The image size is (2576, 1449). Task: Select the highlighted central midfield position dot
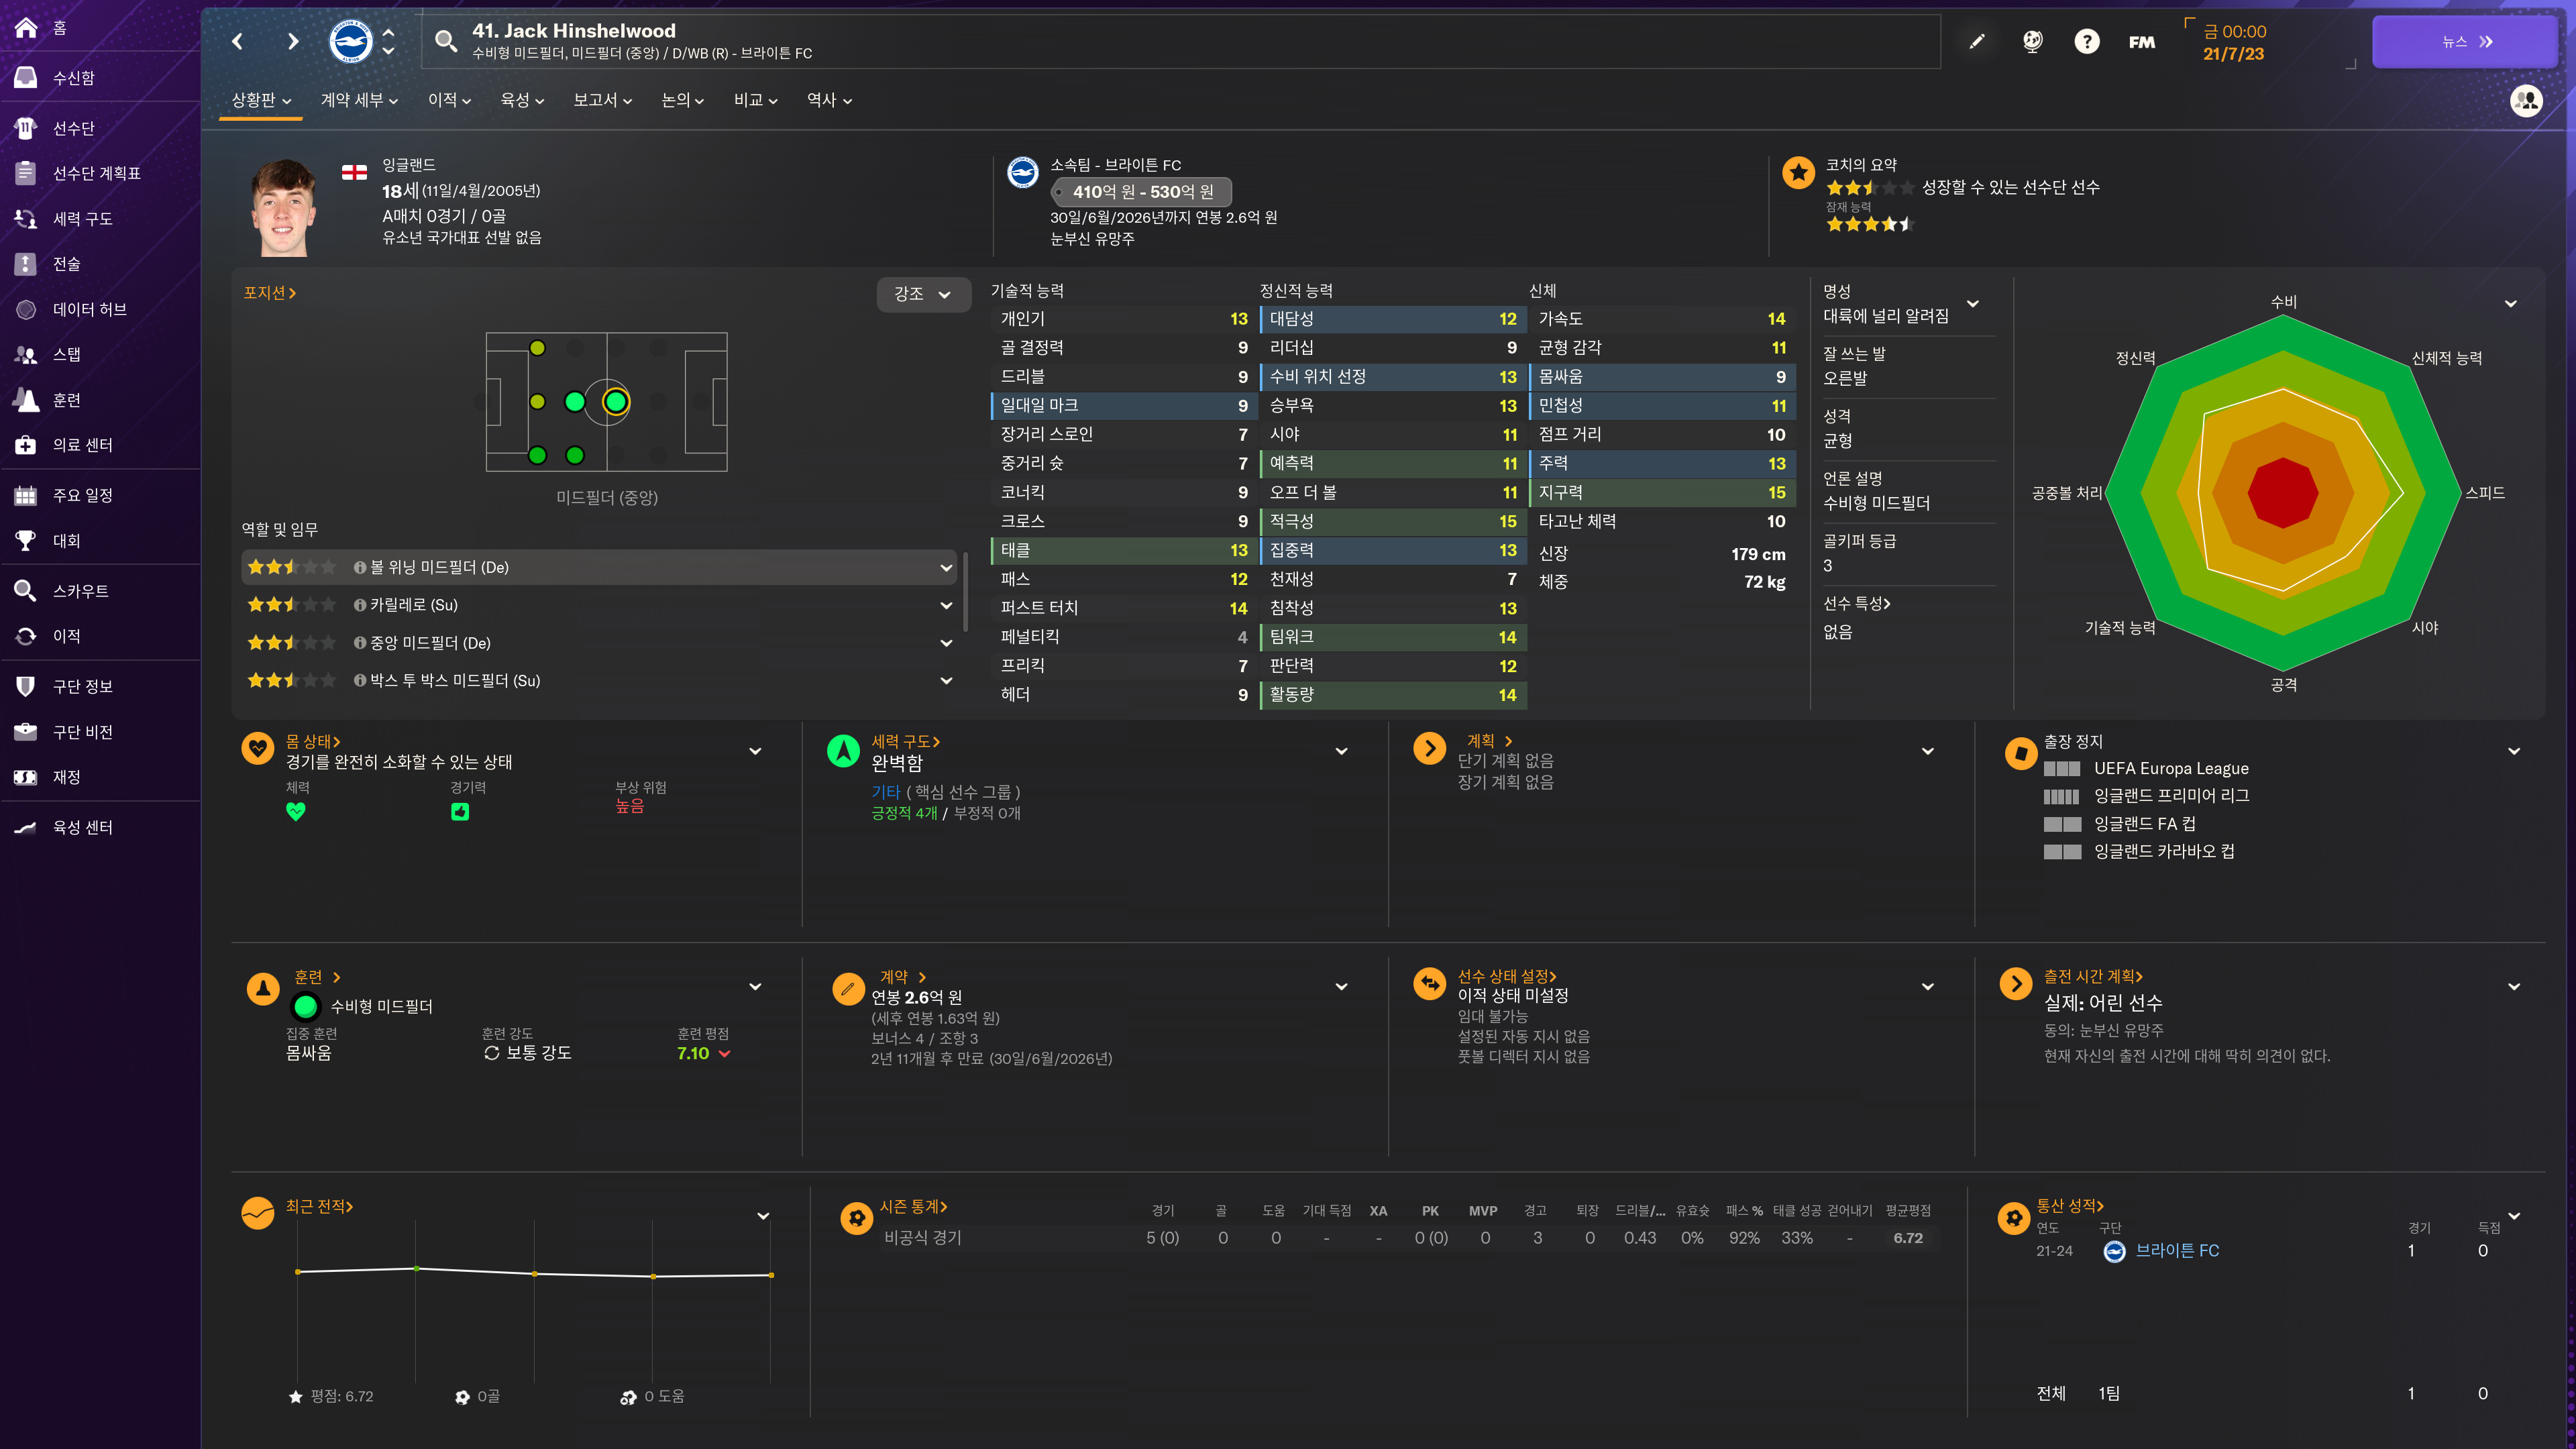tap(615, 402)
